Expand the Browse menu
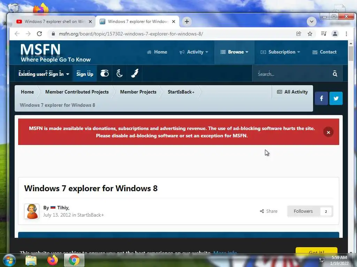The width and height of the screenshot is (357, 267). pyautogui.click(x=234, y=52)
